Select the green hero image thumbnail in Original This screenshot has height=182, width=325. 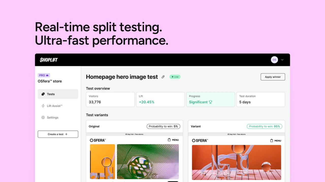148,162
